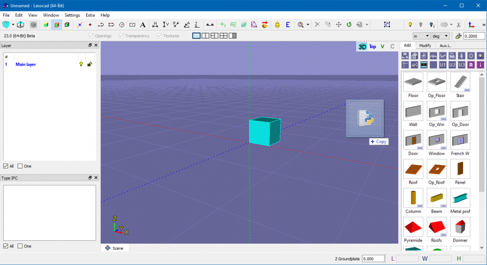Open the crane category icon
This screenshot has width=487, height=265.
[405, 65]
